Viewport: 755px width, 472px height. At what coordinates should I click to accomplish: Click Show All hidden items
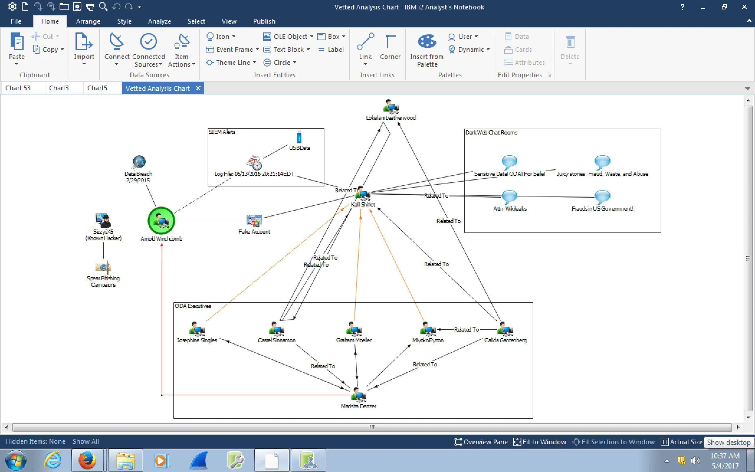click(86, 441)
